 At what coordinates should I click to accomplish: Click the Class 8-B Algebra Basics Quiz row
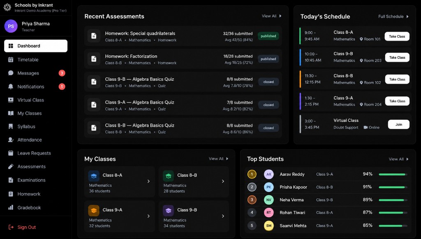pos(183,128)
